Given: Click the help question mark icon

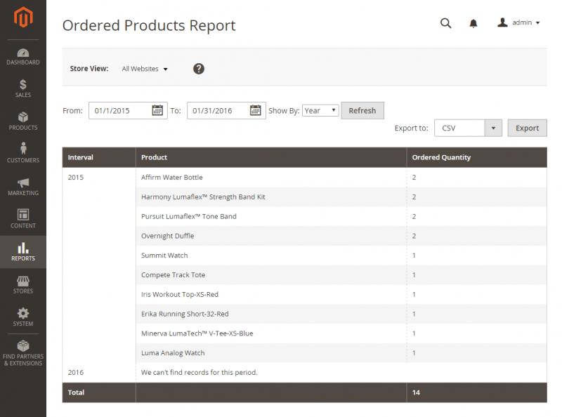Looking at the screenshot, I should 199,68.
